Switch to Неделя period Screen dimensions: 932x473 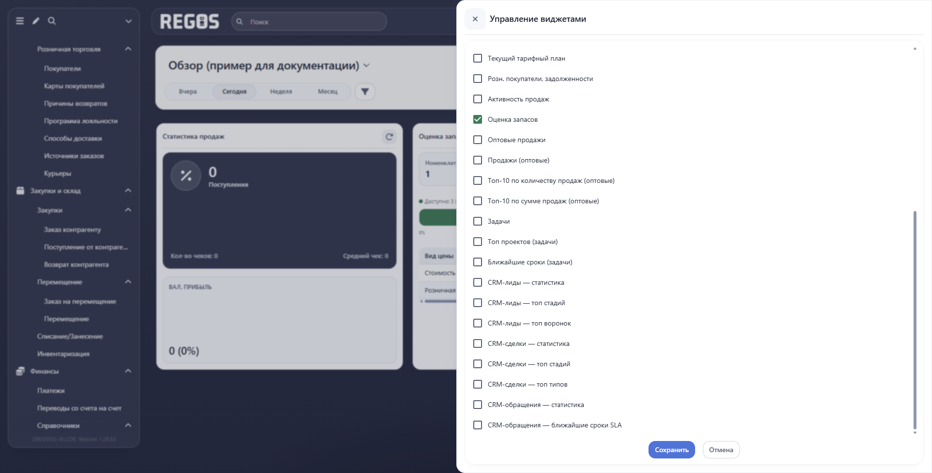click(281, 92)
